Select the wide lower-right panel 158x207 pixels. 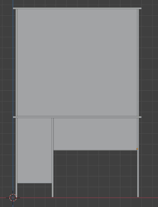95,134
